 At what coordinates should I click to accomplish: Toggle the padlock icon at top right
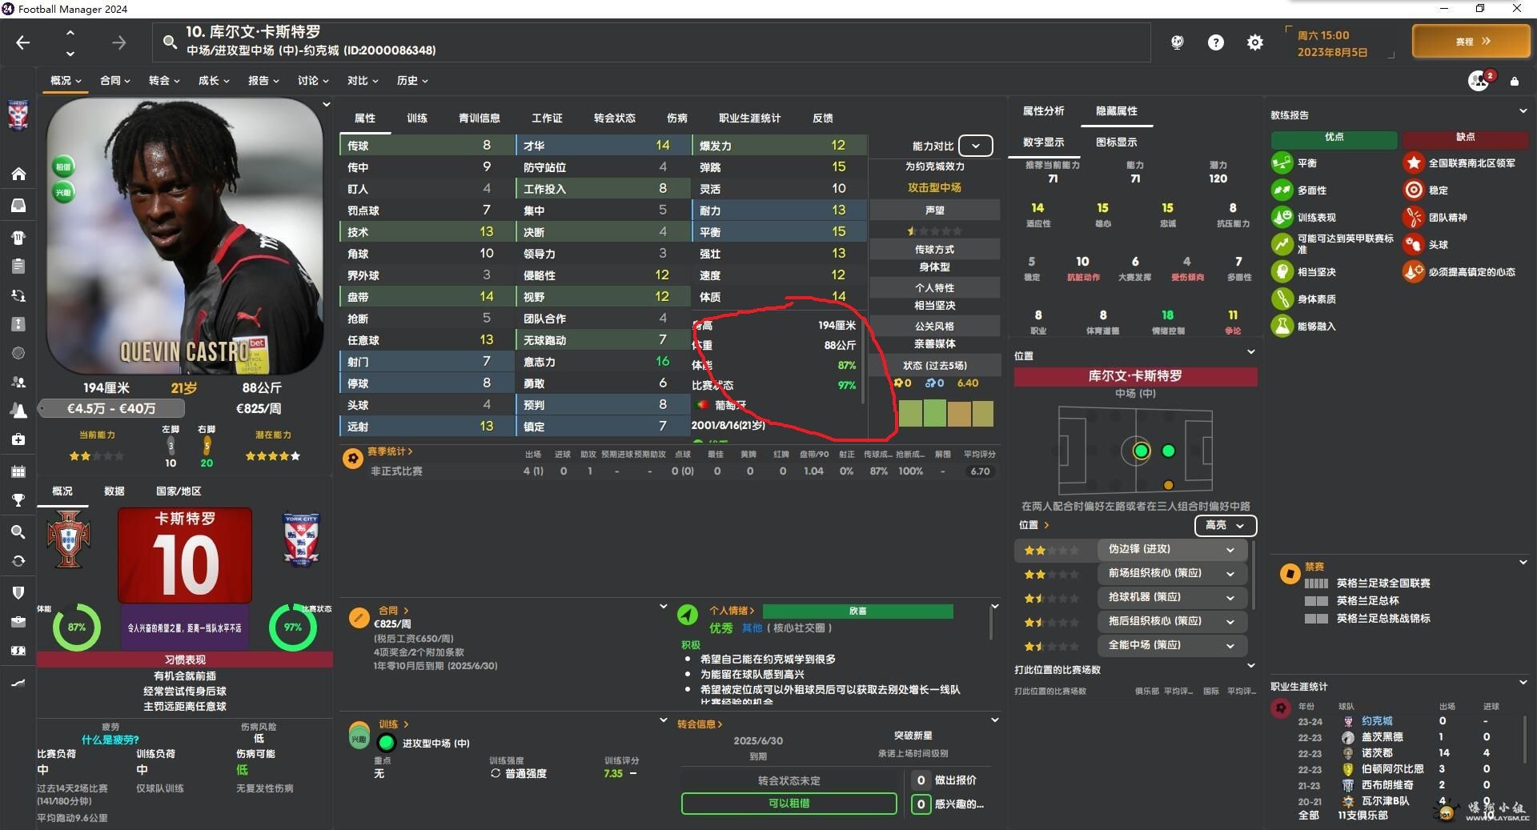coord(1514,81)
